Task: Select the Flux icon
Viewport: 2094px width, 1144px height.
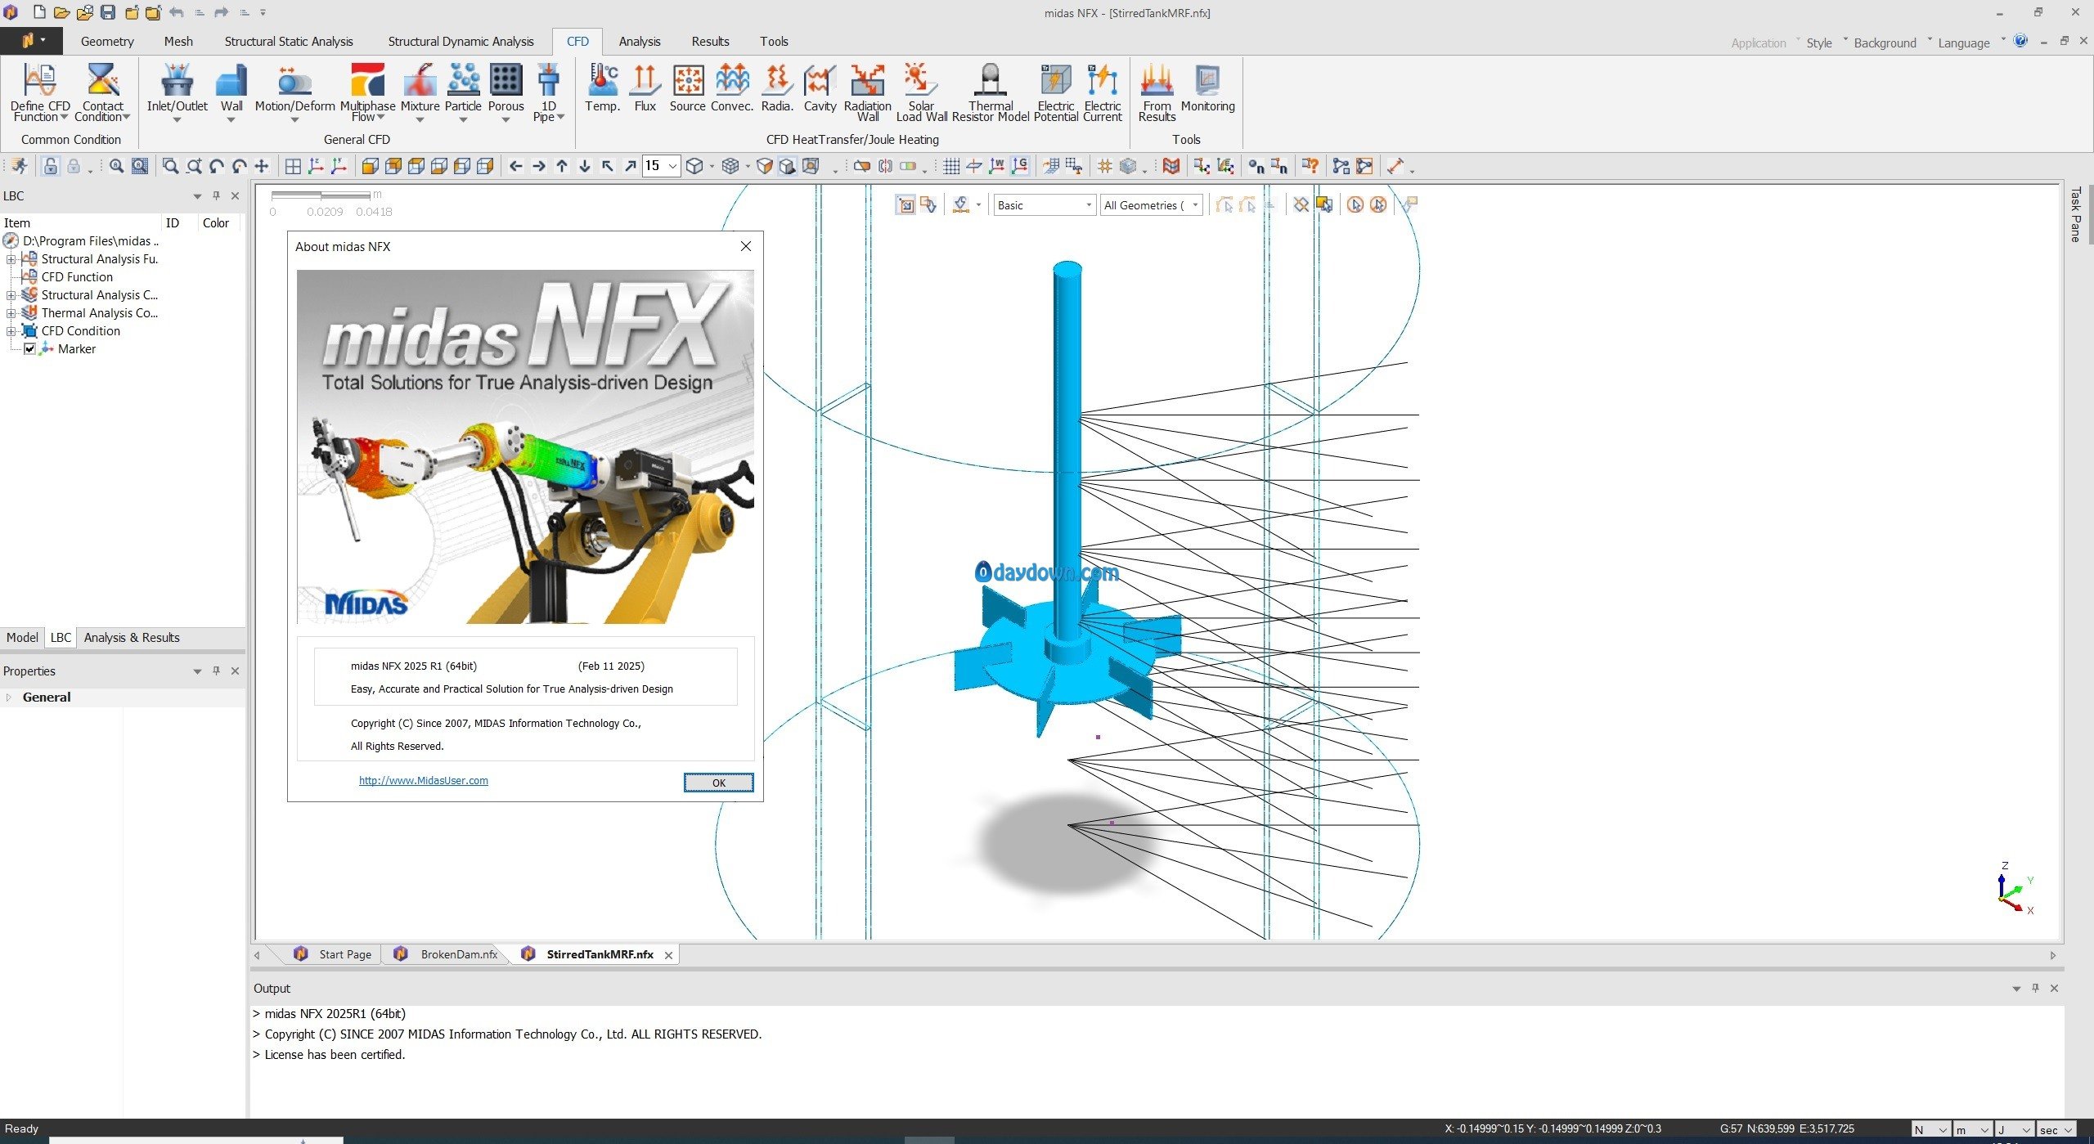Action: point(645,87)
